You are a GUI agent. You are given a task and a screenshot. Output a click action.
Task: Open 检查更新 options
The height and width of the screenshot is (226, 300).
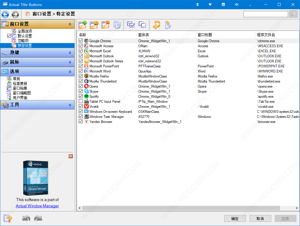click(x=20, y=83)
